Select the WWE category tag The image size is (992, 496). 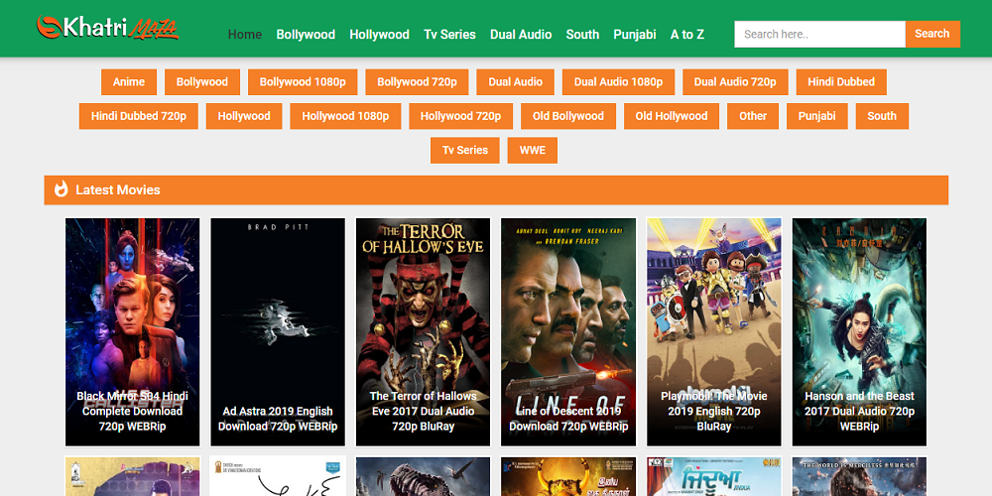point(532,150)
